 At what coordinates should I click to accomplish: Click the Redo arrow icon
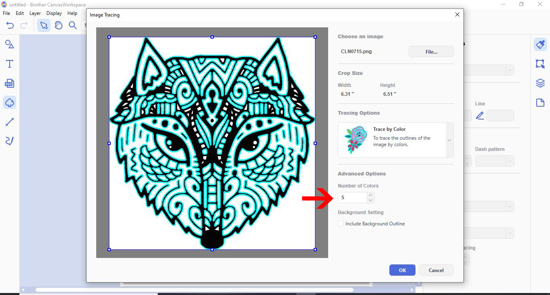coord(24,25)
